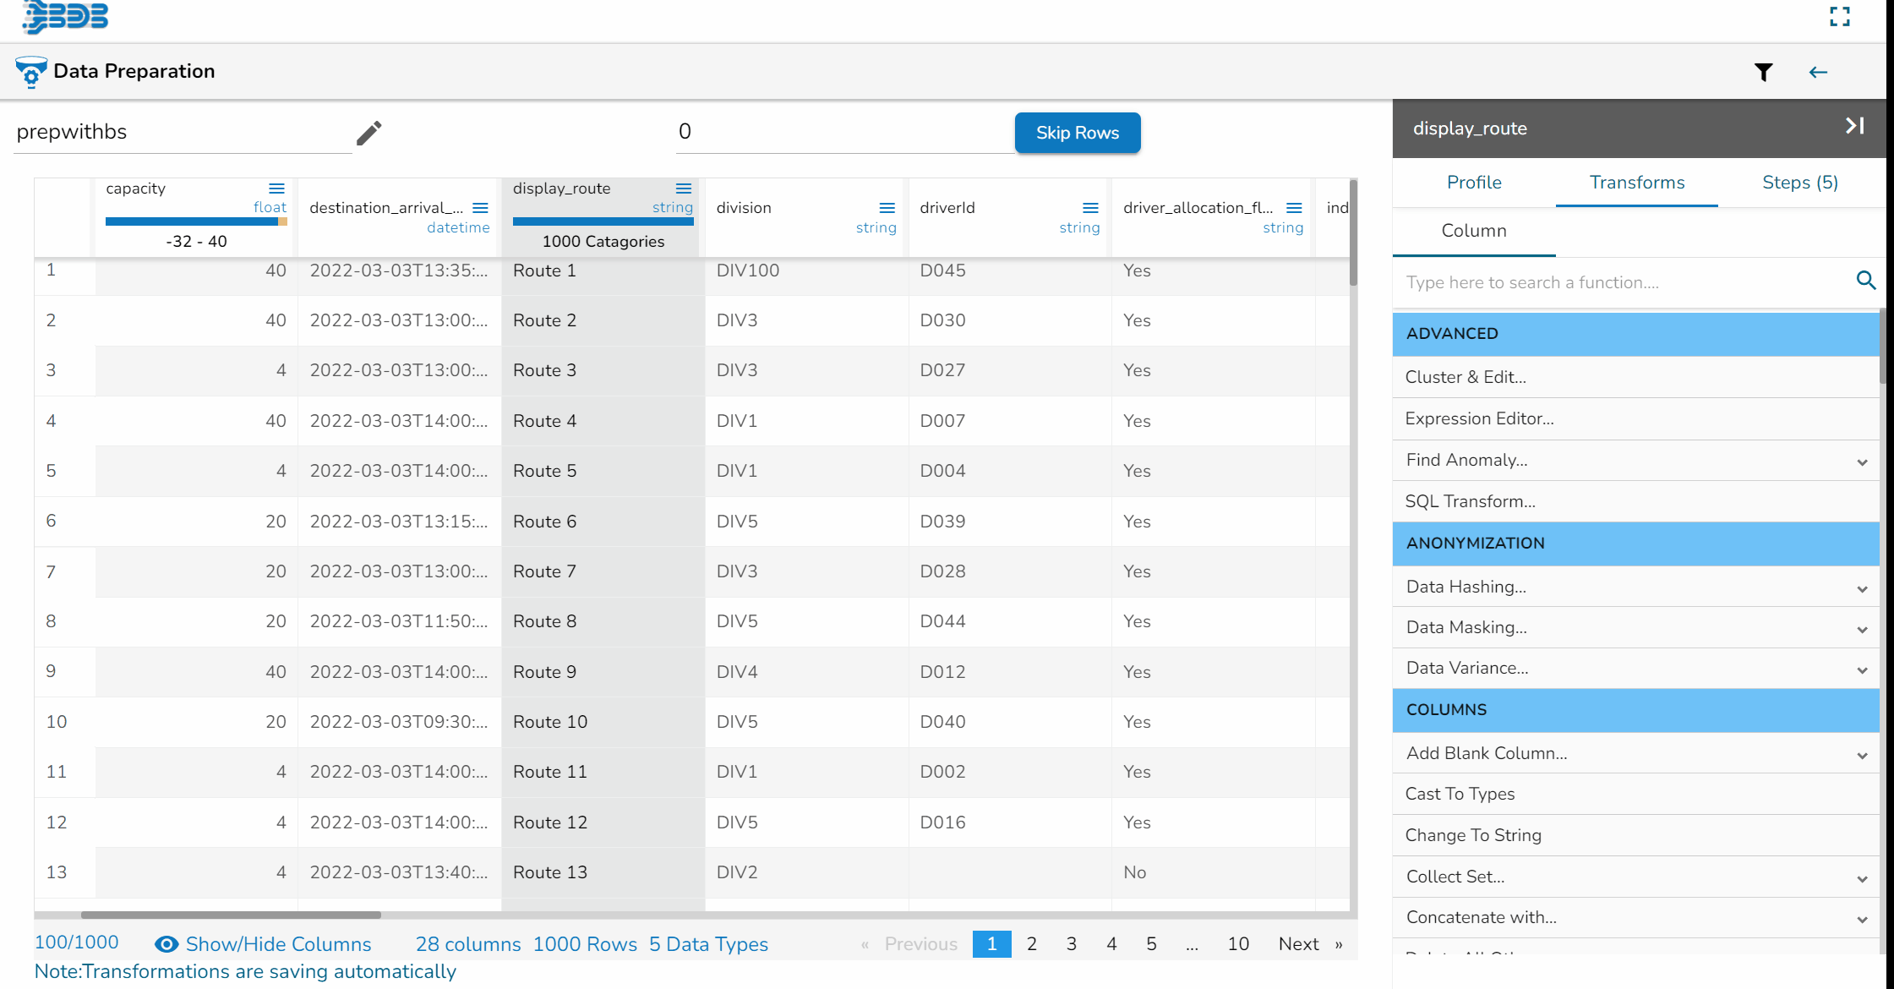
Task: Toggle fullscreen with the expand icon
Action: pos(1839,17)
